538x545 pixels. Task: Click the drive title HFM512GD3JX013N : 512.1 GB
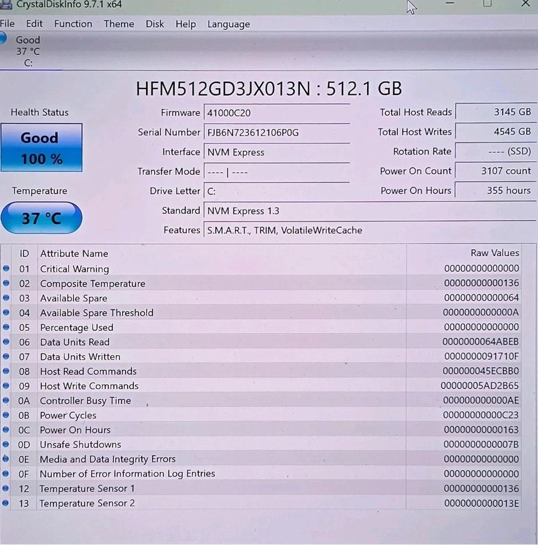pos(268,89)
